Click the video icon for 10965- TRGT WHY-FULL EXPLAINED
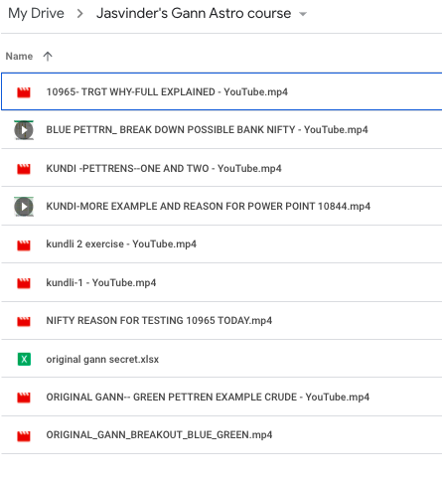 pyautogui.click(x=24, y=92)
